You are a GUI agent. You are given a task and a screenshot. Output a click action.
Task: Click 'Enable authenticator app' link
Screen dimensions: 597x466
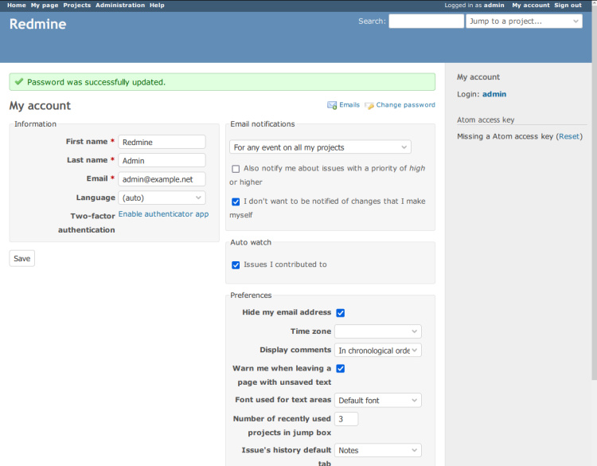(163, 214)
